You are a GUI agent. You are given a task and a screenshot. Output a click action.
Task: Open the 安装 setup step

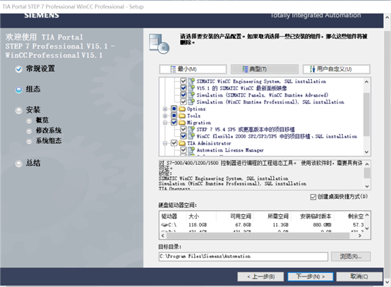click(28, 110)
